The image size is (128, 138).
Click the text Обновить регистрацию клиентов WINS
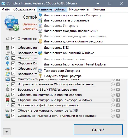[48, 111]
